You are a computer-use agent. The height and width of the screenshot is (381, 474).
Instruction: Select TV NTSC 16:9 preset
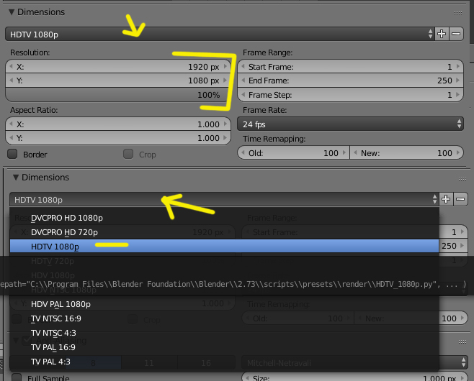pyautogui.click(x=224, y=318)
